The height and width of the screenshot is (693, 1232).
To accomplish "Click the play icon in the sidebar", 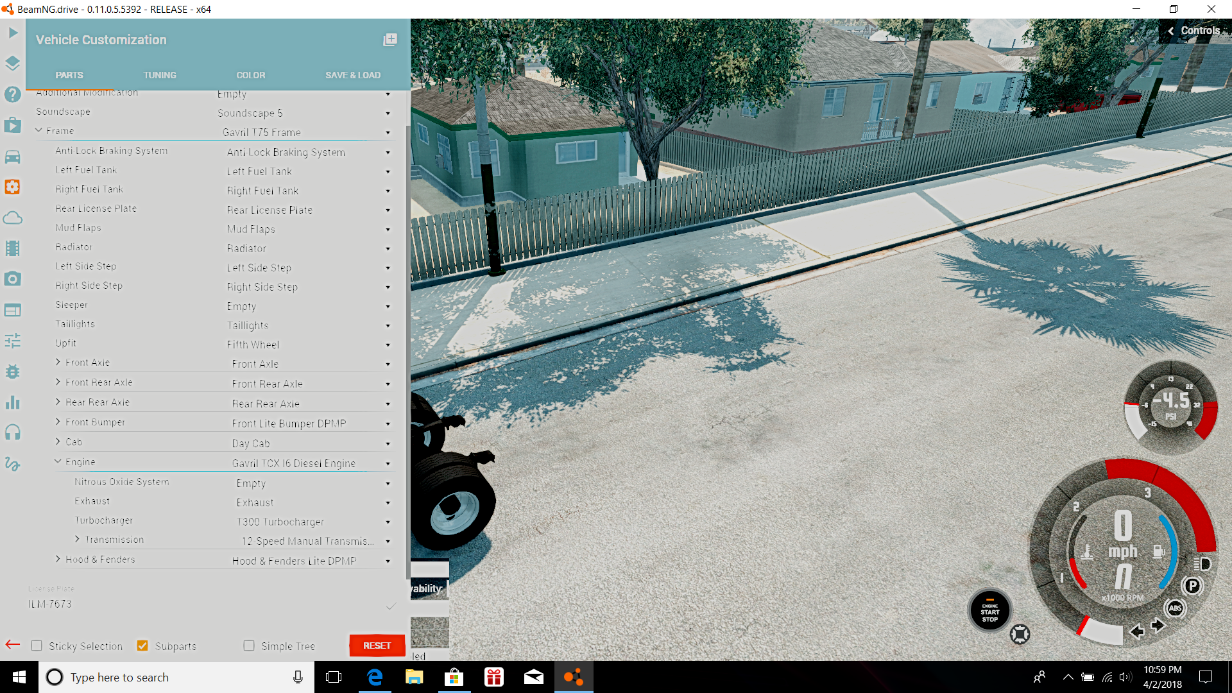I will pyautogui.click(x=13, y=33).
